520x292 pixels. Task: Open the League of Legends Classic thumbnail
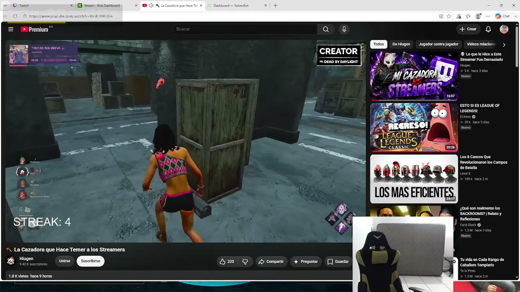click(414, 127)
